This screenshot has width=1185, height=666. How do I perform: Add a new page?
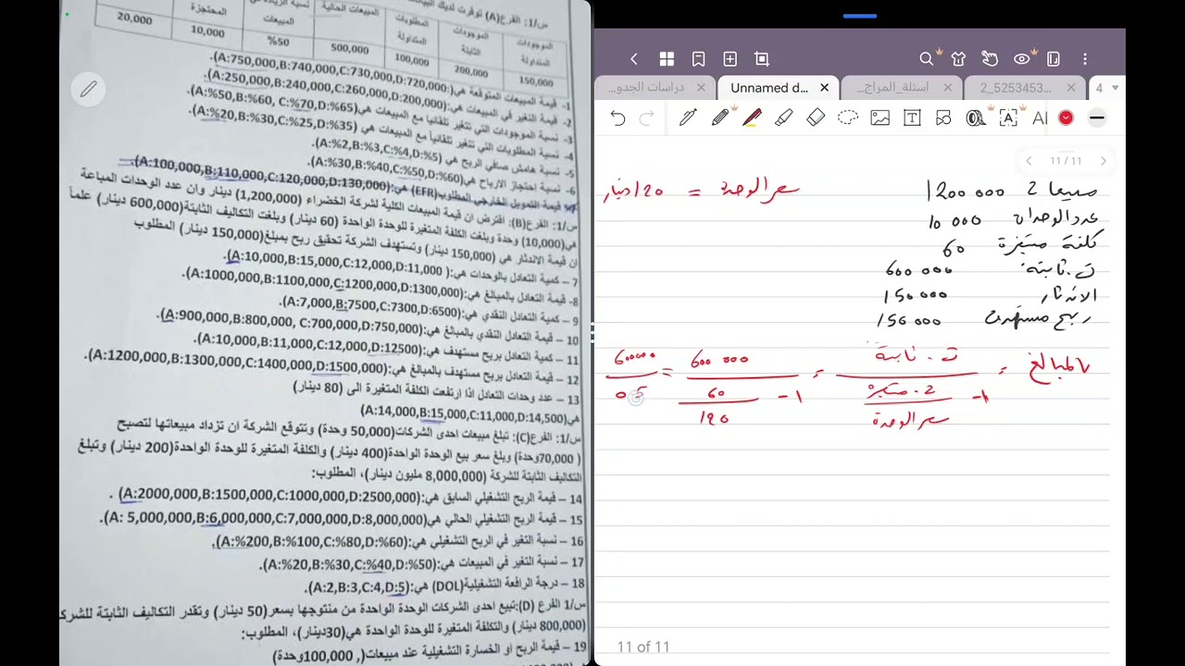[730, 59]
